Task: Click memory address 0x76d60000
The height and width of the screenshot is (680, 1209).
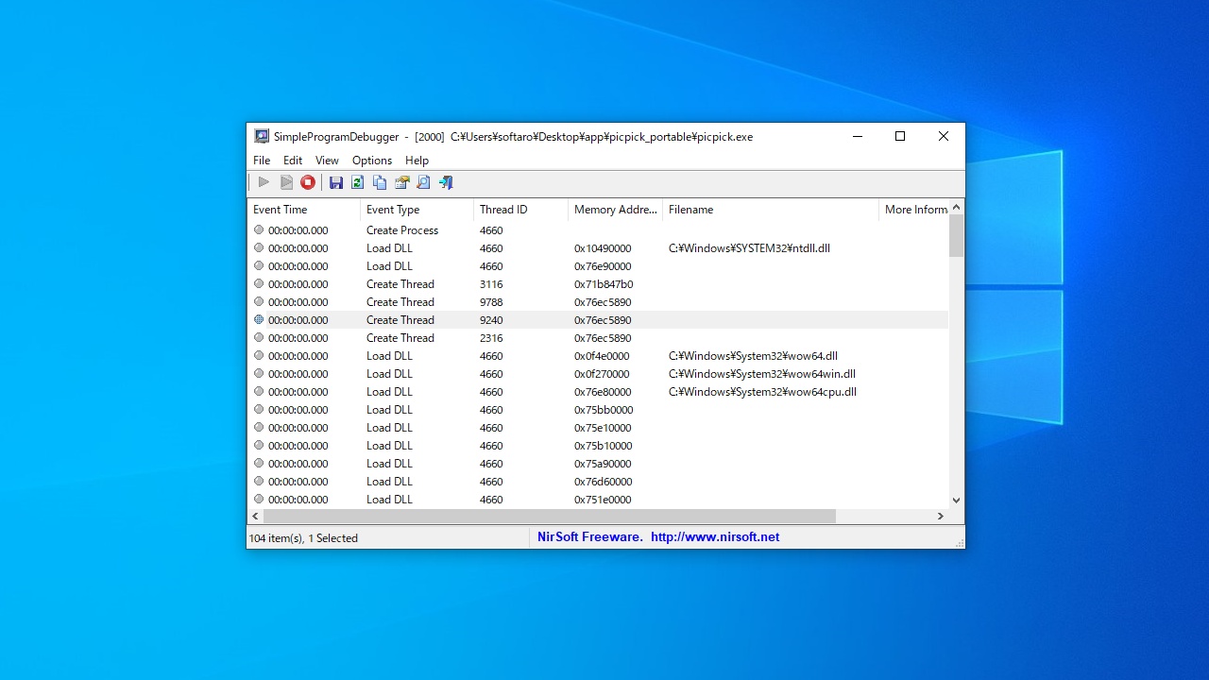Action: [x=604, y=482]
